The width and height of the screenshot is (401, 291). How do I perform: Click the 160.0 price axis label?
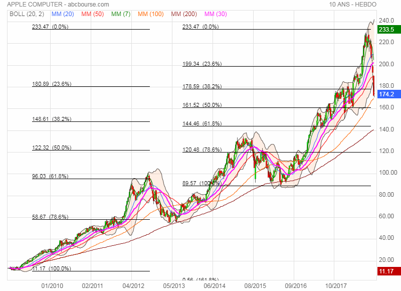click(386, 107)
